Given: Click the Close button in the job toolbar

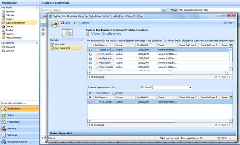Looking at the screenshot, I should point(65,23).
